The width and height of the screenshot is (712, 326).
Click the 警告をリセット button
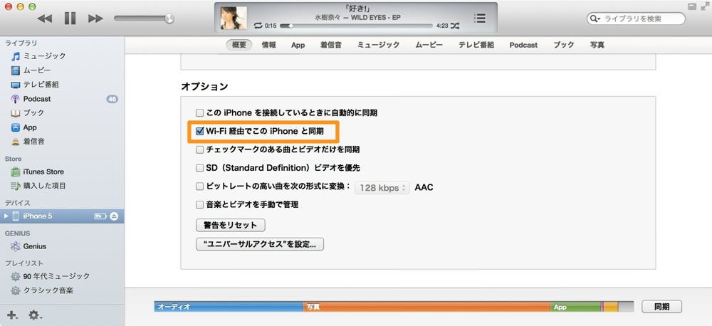230,225
